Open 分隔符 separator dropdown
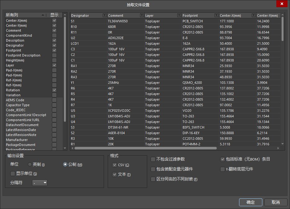 point(40,183)
